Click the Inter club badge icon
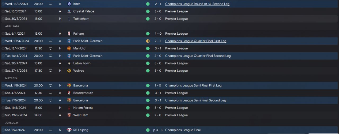339x134 pixels. (69, 4)
